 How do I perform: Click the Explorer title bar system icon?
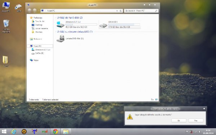point(28,5)
